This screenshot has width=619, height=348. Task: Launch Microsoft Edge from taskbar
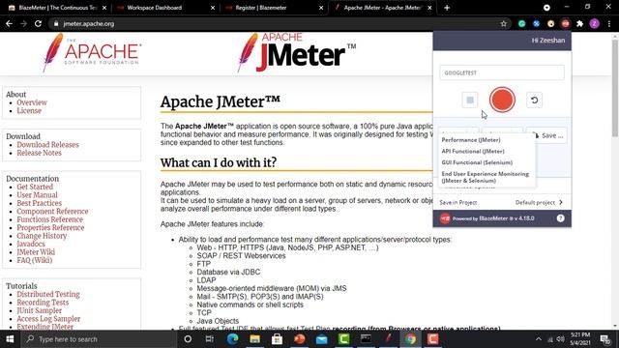point(232,339)
